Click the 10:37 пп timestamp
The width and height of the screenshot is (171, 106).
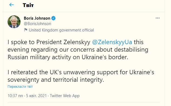pos(15,96)
